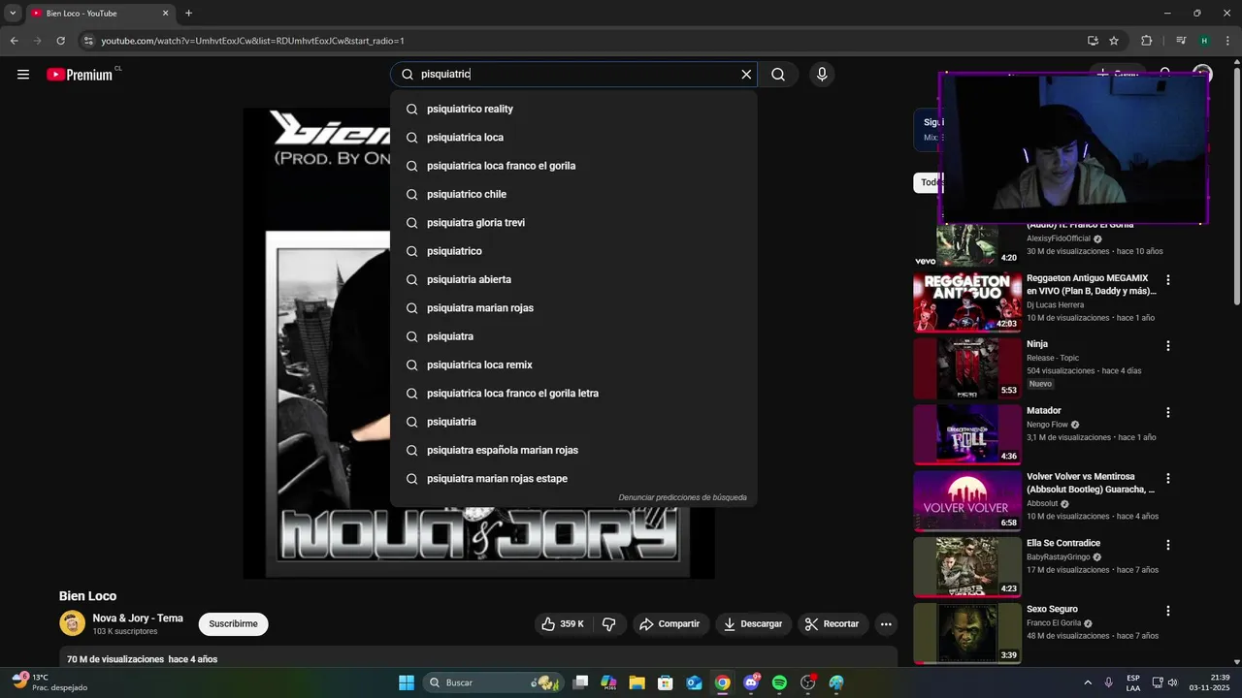Screen dimensions: 1242x698
Task: Click the dislike thumbs-down button
Action: pos(609,624)
